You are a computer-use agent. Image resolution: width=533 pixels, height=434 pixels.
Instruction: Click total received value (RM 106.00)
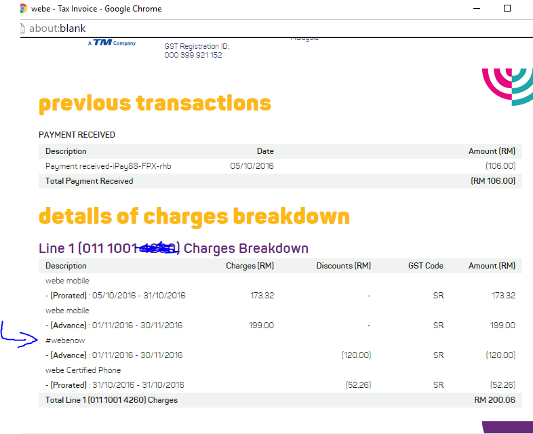click(x=493, y=181)
